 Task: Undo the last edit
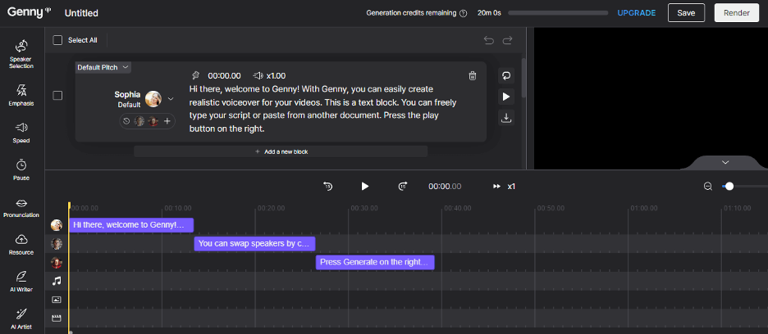pos(488,40)
